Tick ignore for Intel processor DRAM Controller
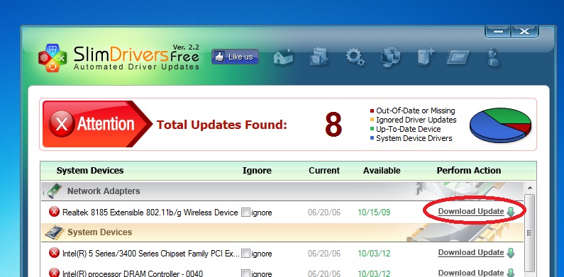The width and height of the screenshot is (564, 277). 245,273
